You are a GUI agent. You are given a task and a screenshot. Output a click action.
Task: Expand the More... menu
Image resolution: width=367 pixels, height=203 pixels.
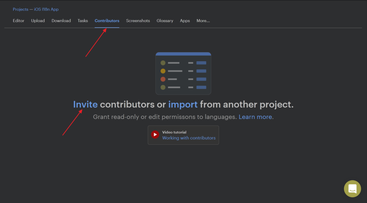pos(203,21)
